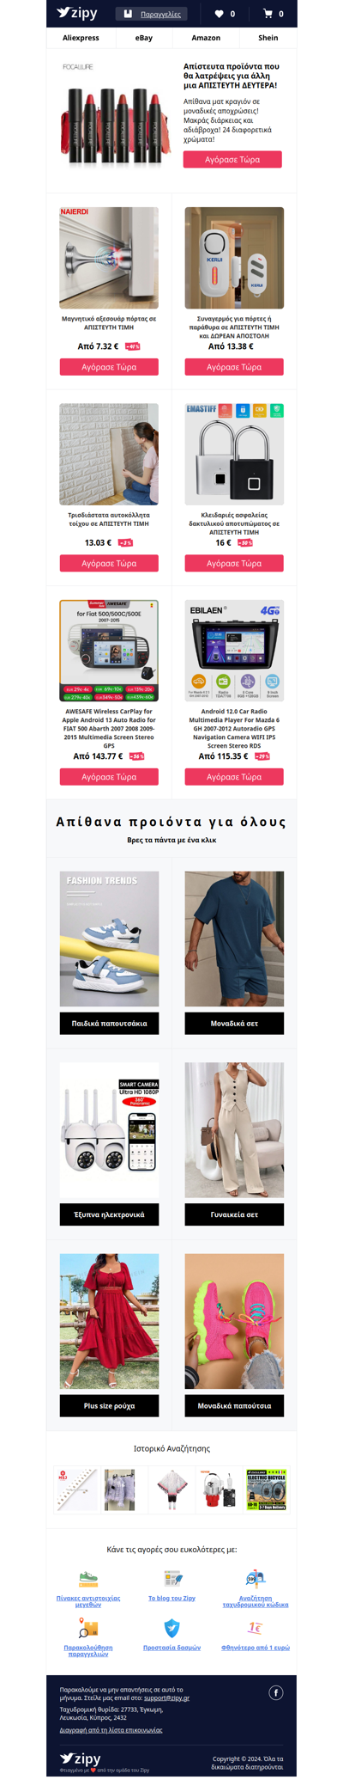Open the favorites heart icon
343x1786 pixels.
click(219, 14)
